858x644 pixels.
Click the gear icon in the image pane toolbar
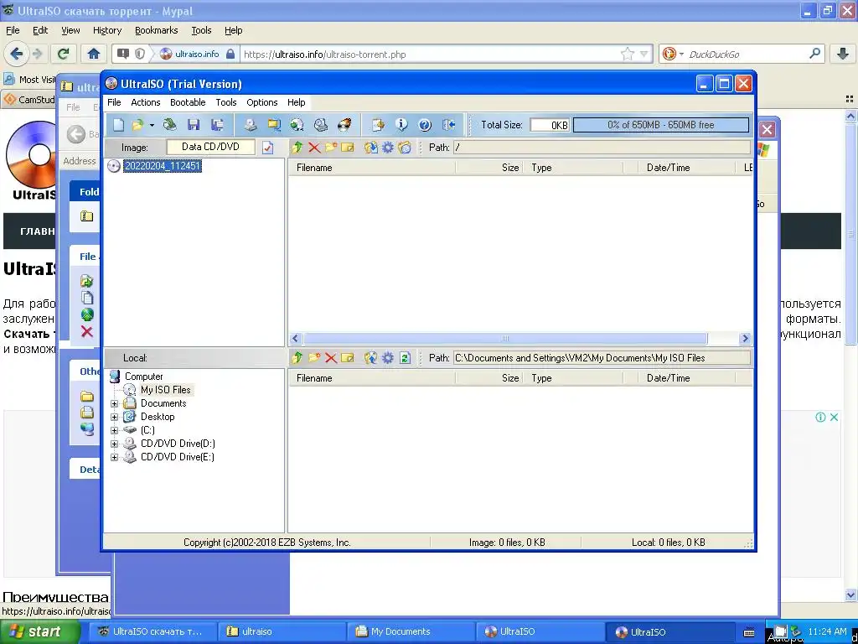[x=387, y=148]
